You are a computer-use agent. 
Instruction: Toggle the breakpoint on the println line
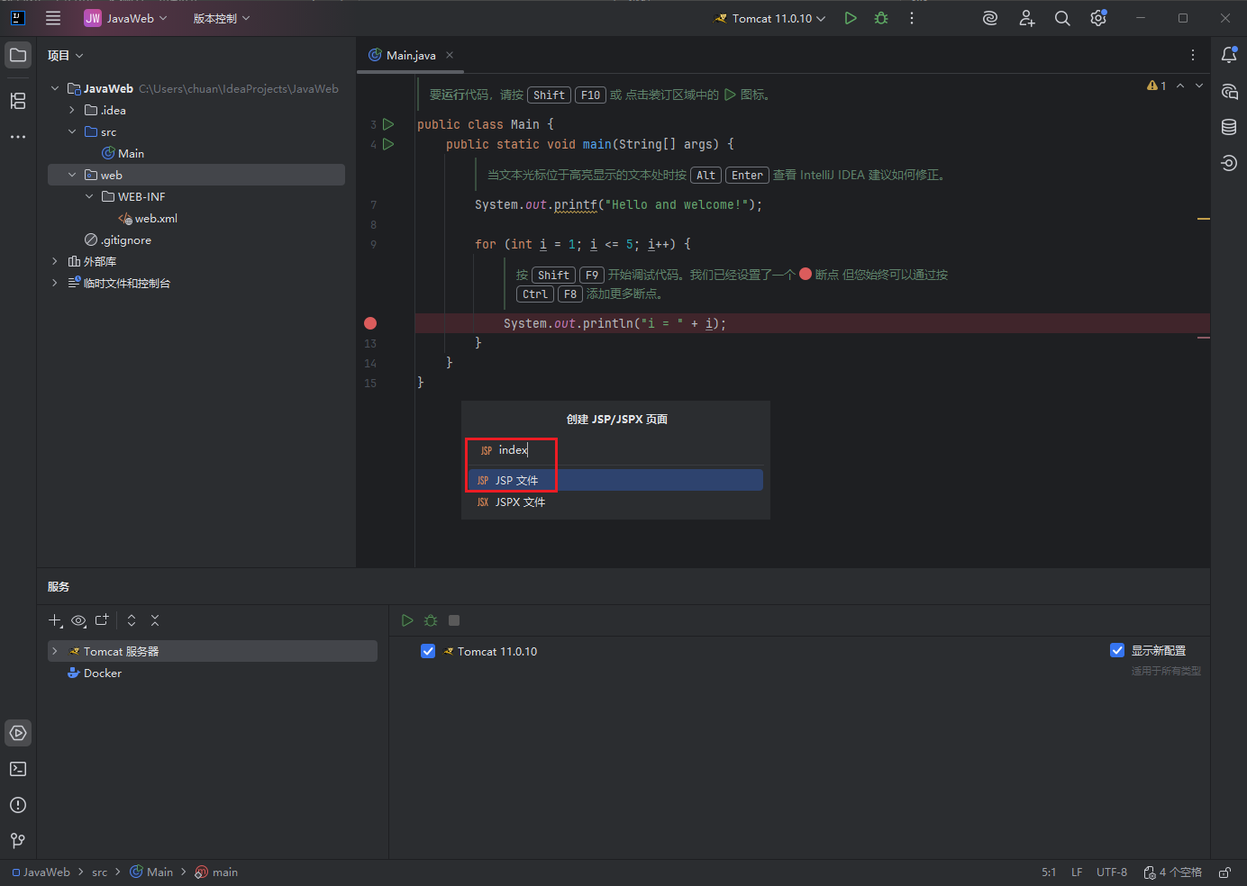pyautogui.click(x=370, y=323)
